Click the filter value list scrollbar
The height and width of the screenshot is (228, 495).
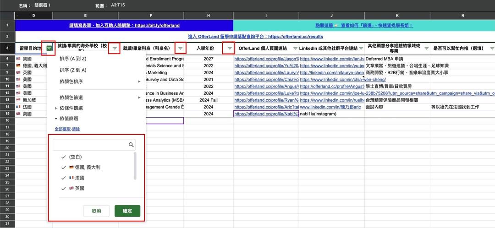135,166
